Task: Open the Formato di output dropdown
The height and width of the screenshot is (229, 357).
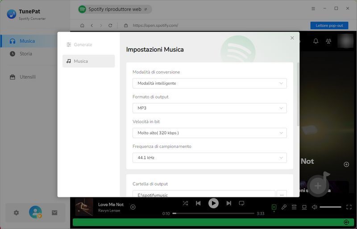Action: click(x=209, y=108)
